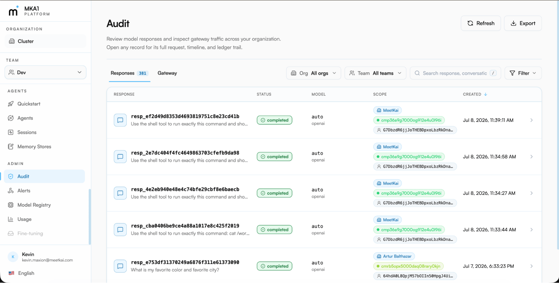The width and height of the screenshot is (559, 283).
Task: Click user chip 64hdA0L8QpjM57bOIIn50HpgJ4Ui
Action: click(415, 276)
